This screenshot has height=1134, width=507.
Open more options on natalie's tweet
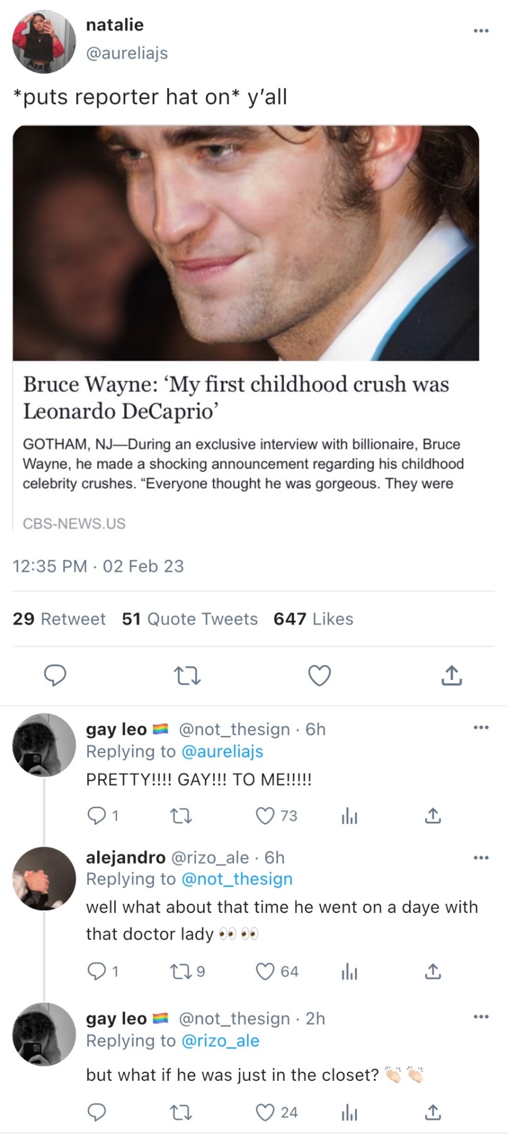coord(480,31)
